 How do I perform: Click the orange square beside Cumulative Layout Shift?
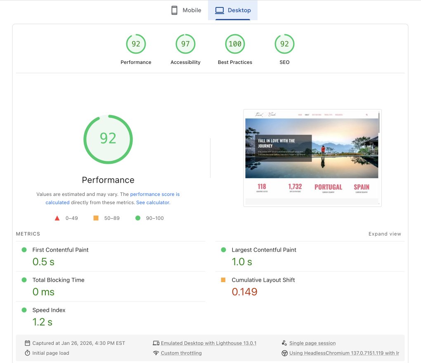tap(223, 280)
